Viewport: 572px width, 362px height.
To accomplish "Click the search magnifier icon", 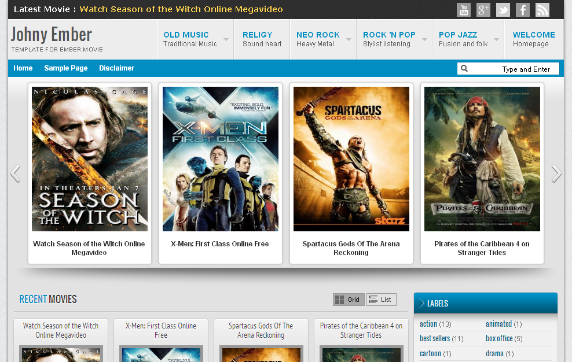I will pyautogui.click(x=464, y=68).
